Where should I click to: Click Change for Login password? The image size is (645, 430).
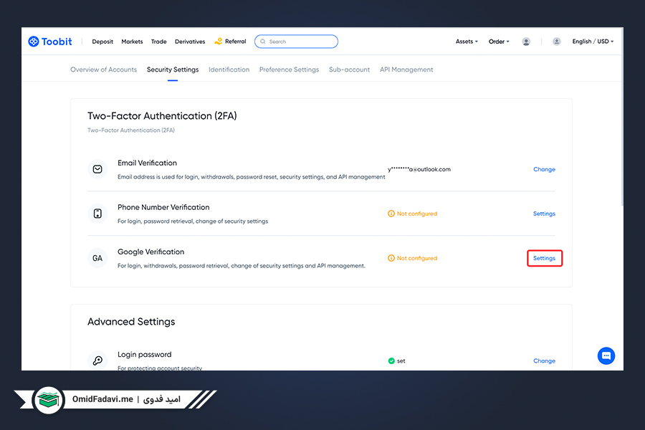(x=544, y=361)
